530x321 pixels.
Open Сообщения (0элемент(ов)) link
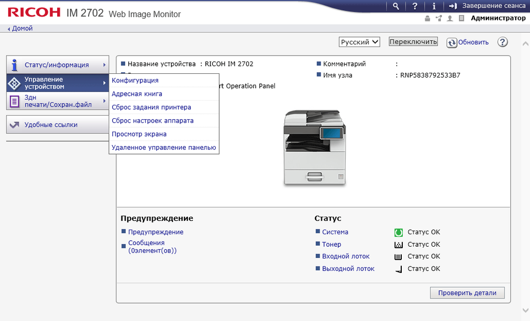coord(152,247)
